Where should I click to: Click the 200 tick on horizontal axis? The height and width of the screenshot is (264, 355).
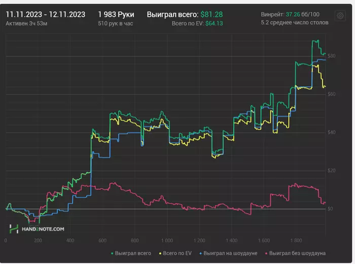(x=38, y=241)
